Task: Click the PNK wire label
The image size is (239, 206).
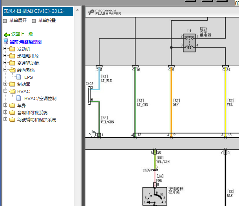Action: pyautogui.click(x=159, y=180)
